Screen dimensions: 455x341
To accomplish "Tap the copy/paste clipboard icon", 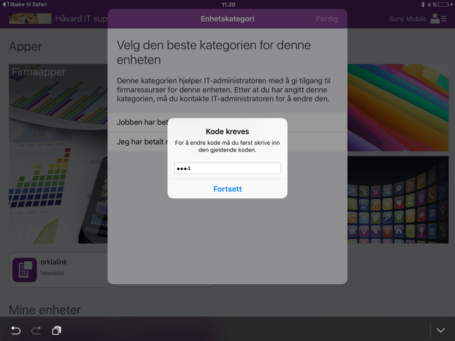I will 56,330.
